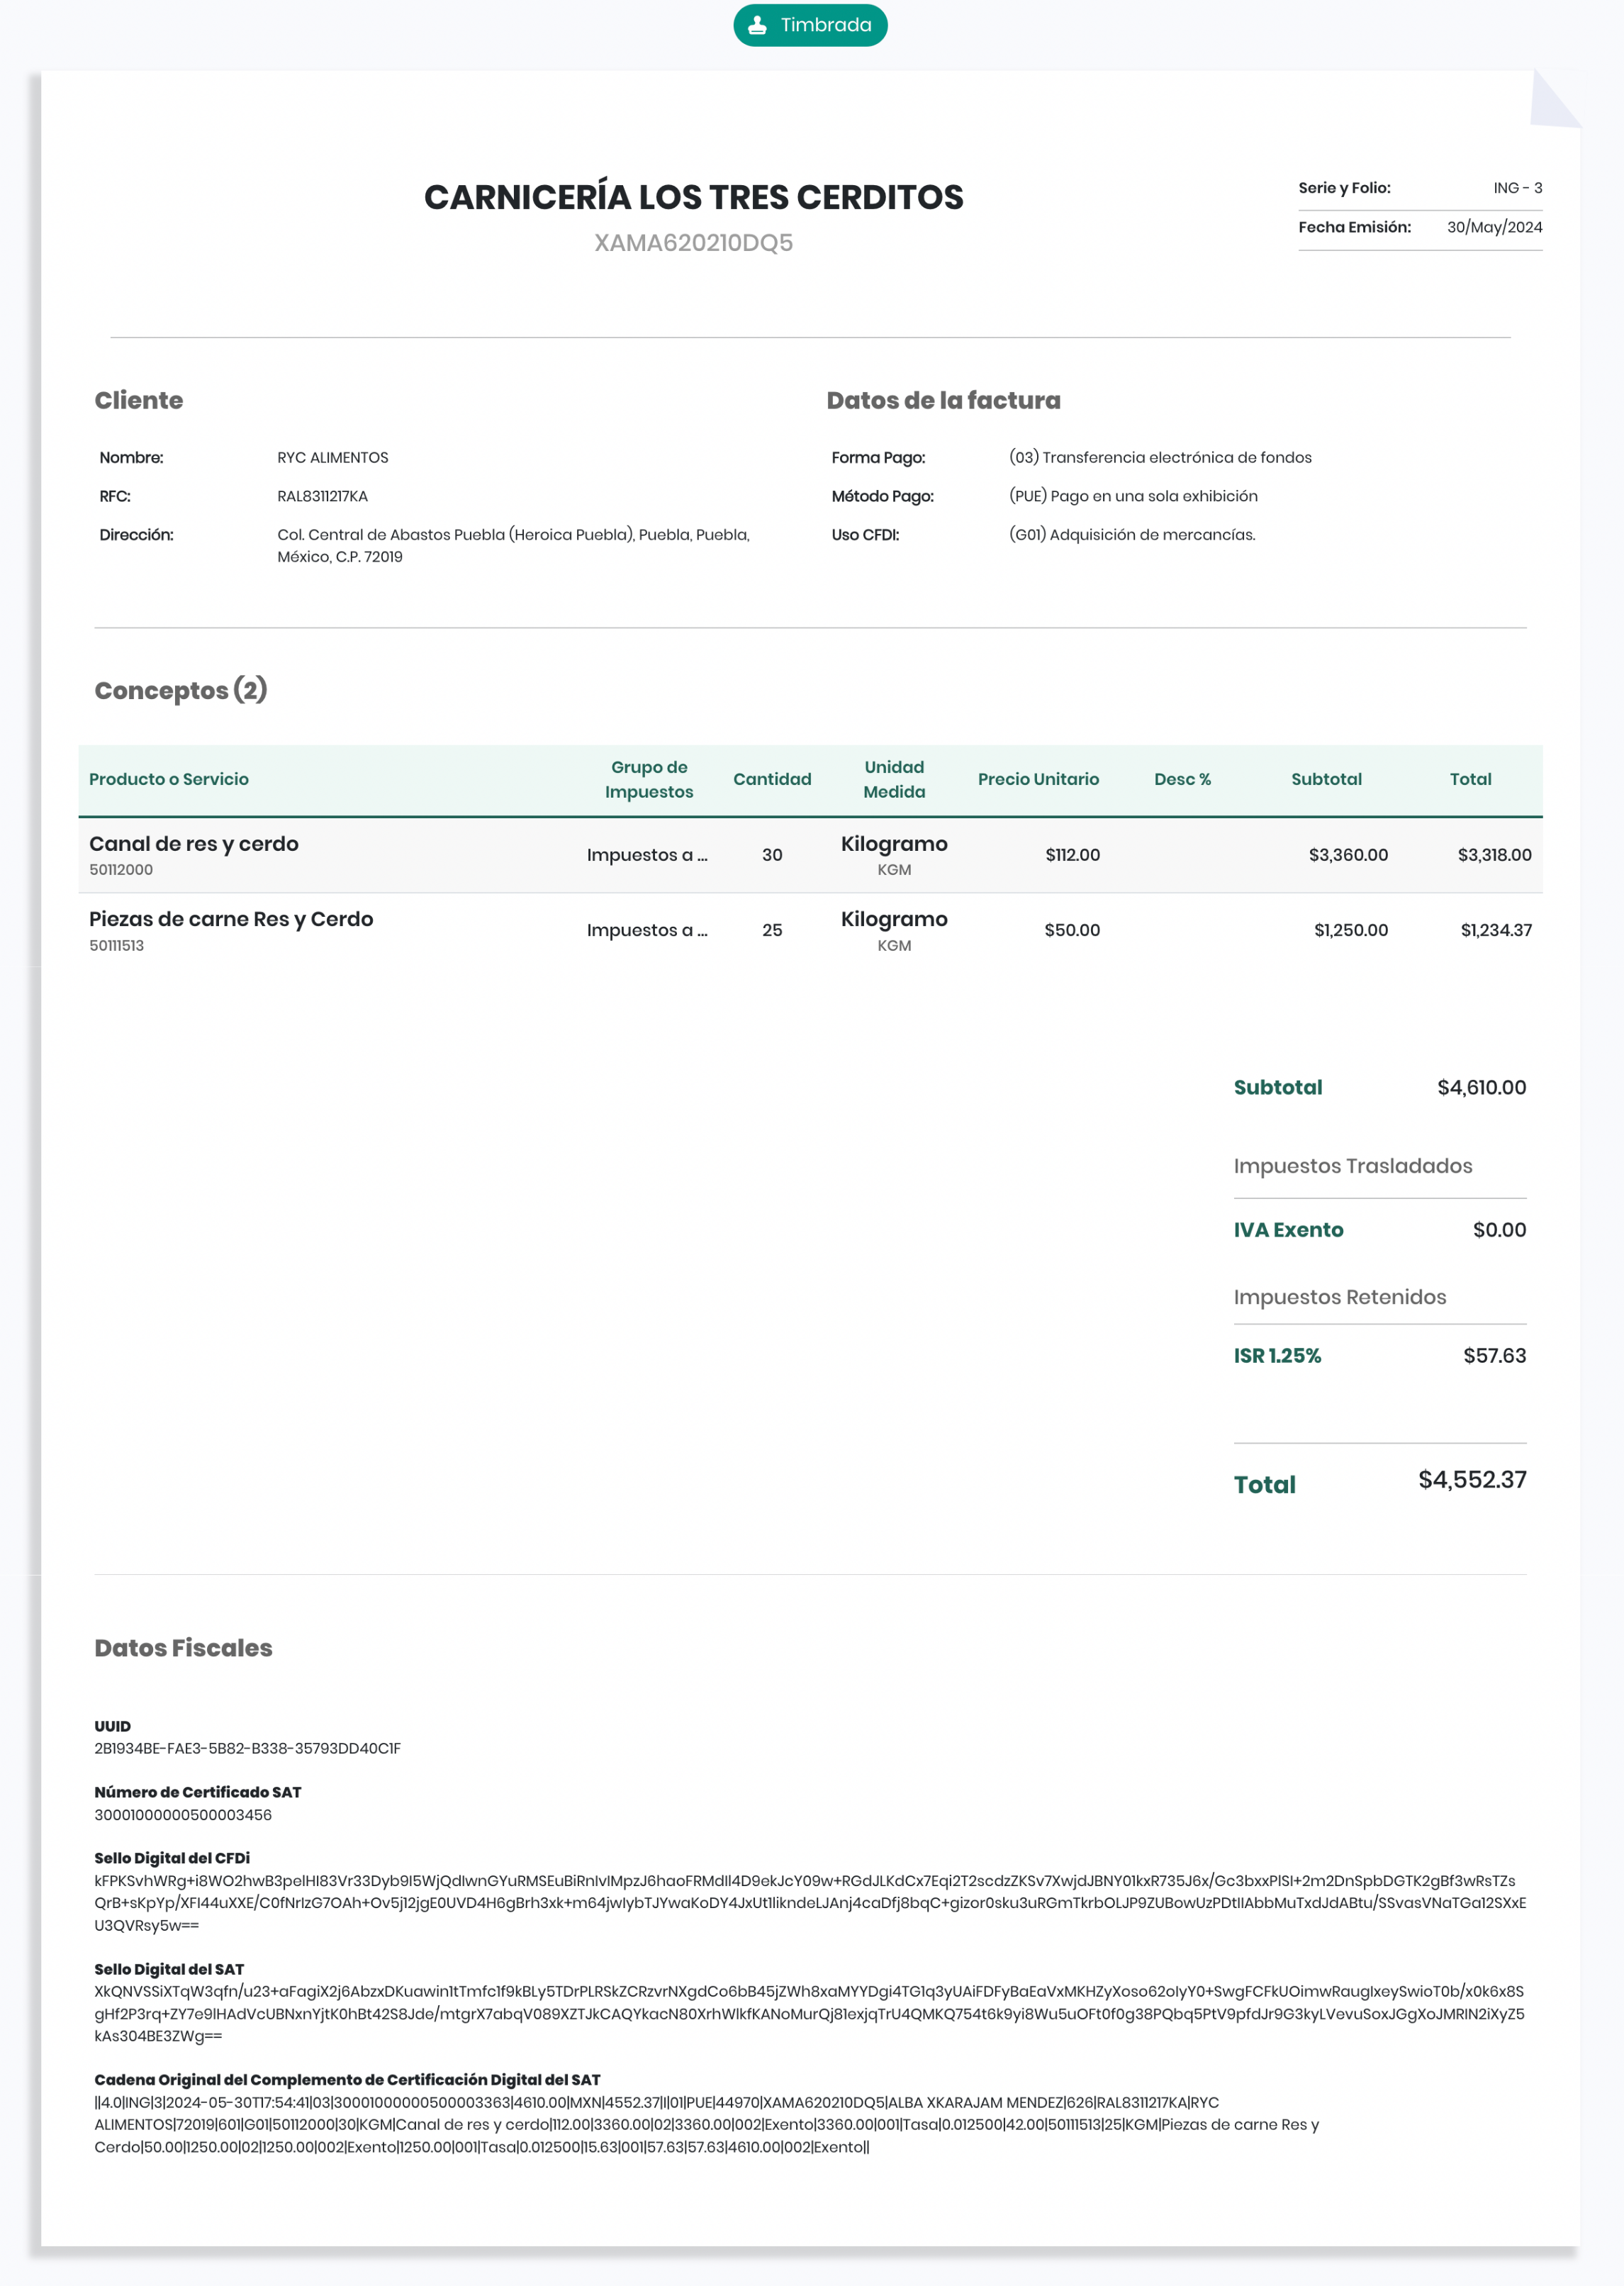Viewport: 1624px width, 2286px height.
Task: Click Kilogramo in the Canal de res row
Action: click(x=894, y=844)
